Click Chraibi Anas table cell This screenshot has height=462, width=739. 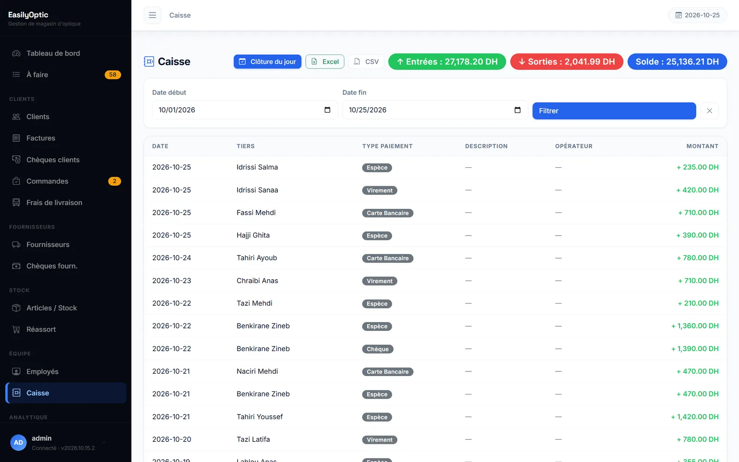[x=257, y=280]
